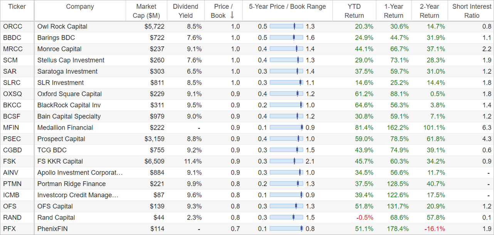
Task: Open the Medallion Financial company entry
Action: (x=65, y=128)
